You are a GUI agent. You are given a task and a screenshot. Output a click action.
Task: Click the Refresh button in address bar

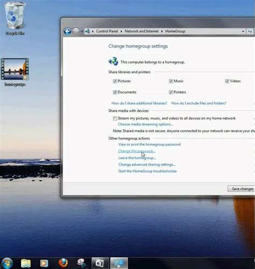(x=250, y=31)
